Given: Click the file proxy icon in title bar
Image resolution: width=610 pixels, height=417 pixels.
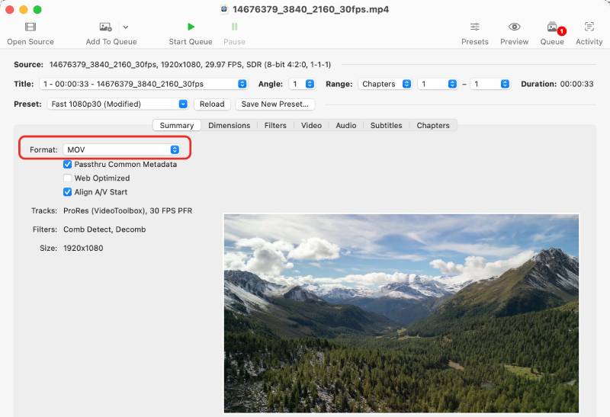Looking at the screenshot, I should [223, 9].
